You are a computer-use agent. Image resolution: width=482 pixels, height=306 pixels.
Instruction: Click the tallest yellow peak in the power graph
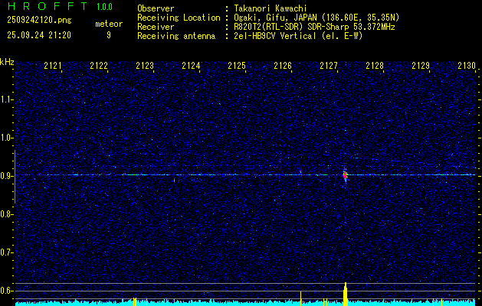345,294
